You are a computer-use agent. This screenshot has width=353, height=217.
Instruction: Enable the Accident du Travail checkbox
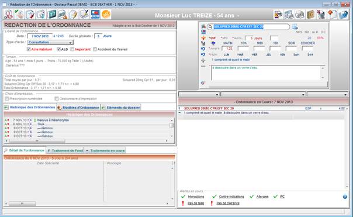click(x=95, y=49)
